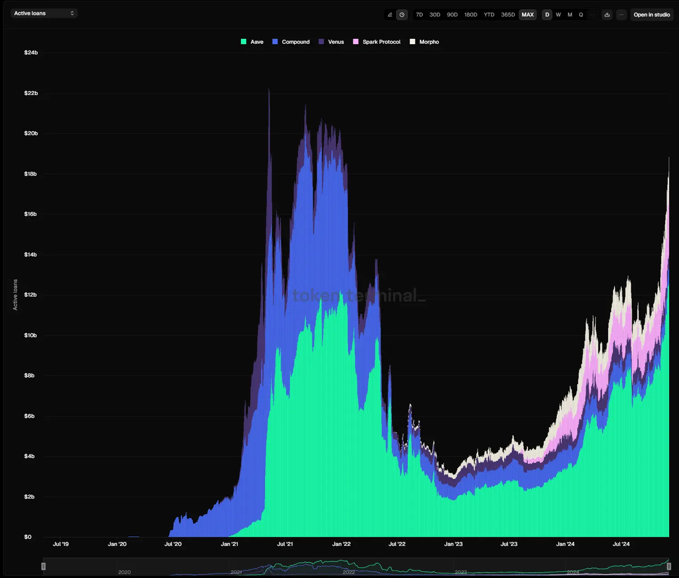This screenshot has height=578, width=679.
Task: Open the Active loans metric dropdown
Action: [x=44, y=13]
